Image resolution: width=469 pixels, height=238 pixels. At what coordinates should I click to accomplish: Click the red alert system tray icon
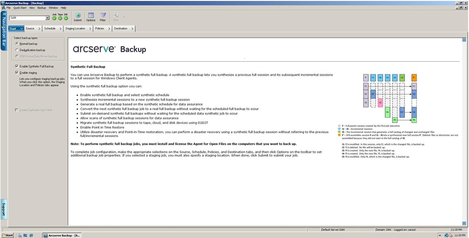click(451, 236)
